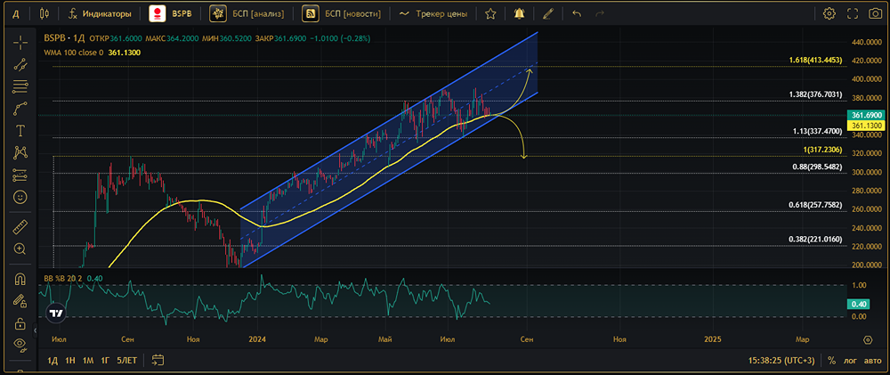Select the Text annotation tool
The width and height of the screenshot is (890, 375).
[20, 131]
